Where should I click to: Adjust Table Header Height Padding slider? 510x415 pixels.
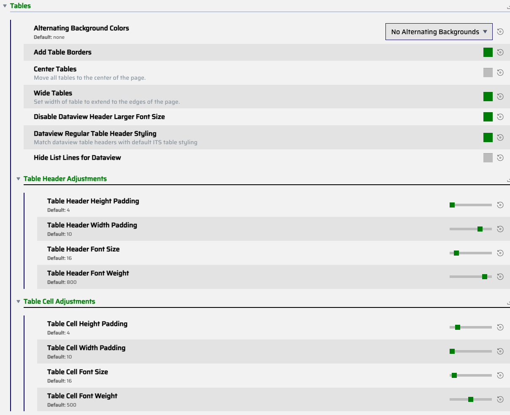pyautogui.click(x=471, y=205)
